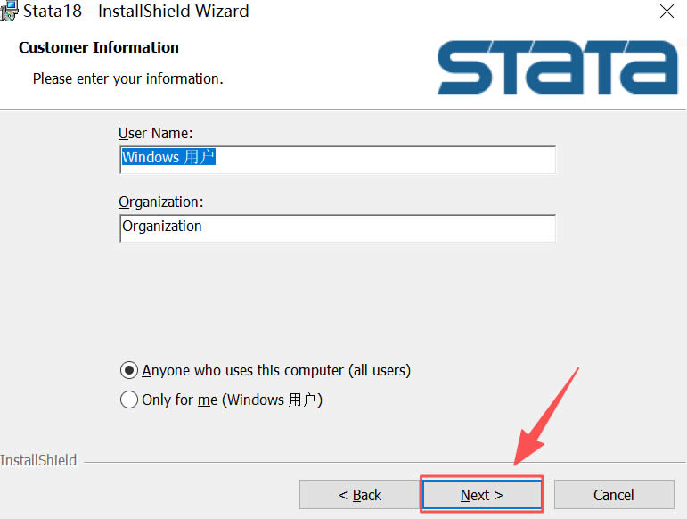
Task: Select 'Anyone who uses this computer' option
Action: pos(129,370)
